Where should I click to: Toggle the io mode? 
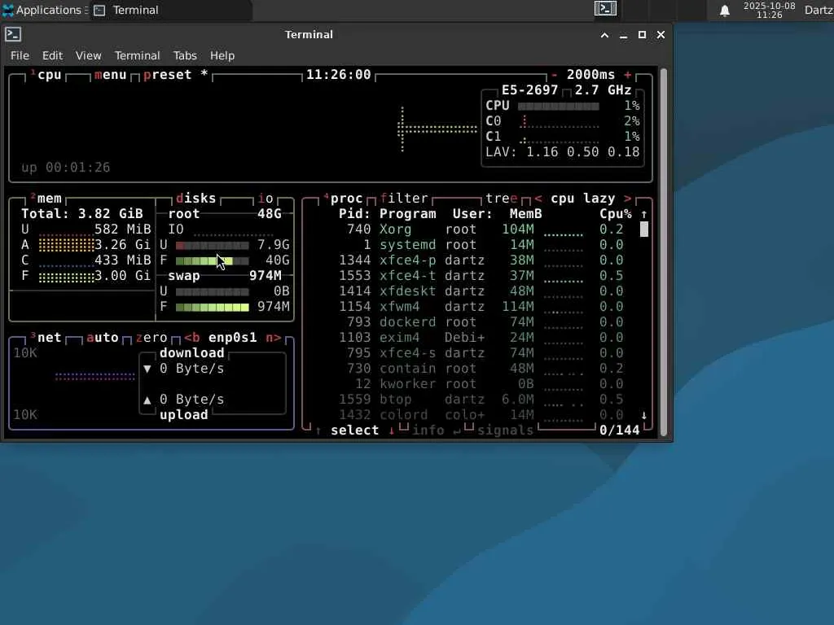(x=266, y=199)
